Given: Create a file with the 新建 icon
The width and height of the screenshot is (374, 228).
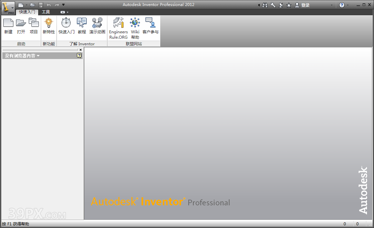Looking at the screenshot, I should (8, 27).
